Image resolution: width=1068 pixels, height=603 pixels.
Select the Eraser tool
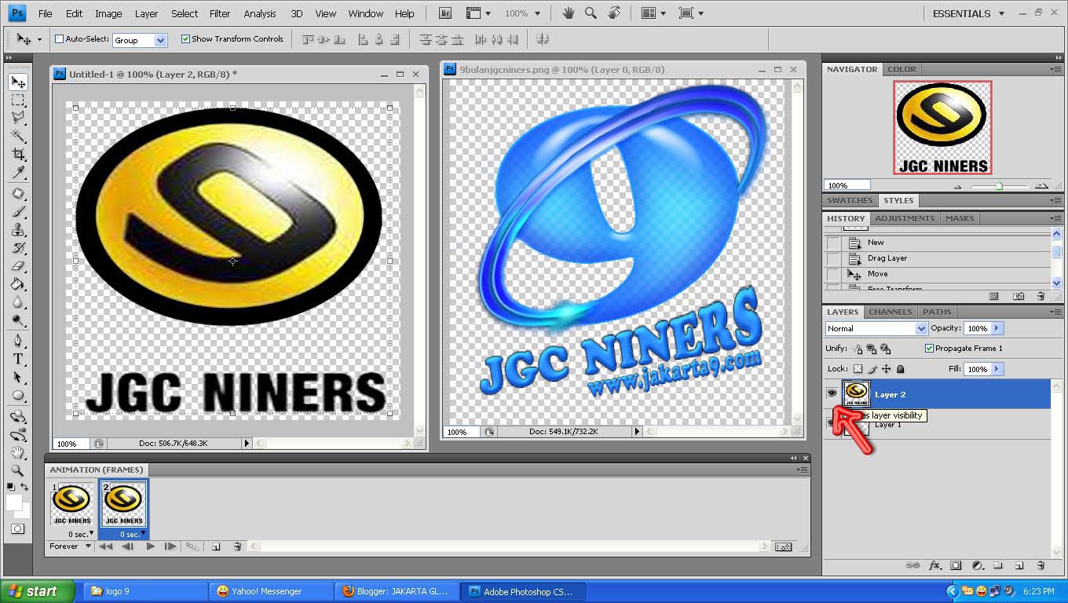[x=18, y=266]
